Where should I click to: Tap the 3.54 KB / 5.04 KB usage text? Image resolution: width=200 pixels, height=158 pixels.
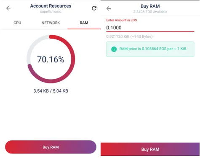click(51, 91)
